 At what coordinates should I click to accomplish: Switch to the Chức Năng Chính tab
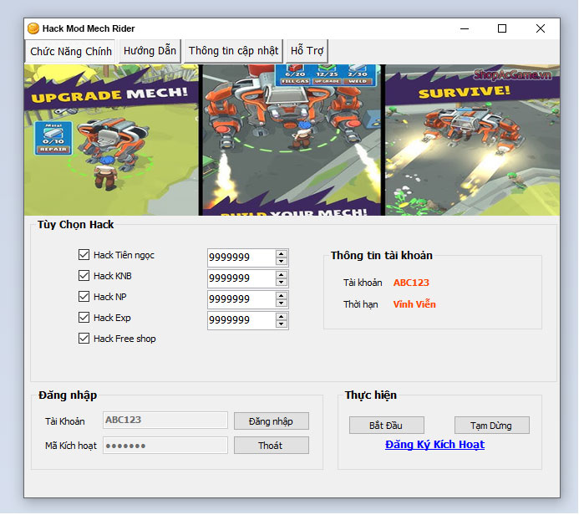pos(71,51)
